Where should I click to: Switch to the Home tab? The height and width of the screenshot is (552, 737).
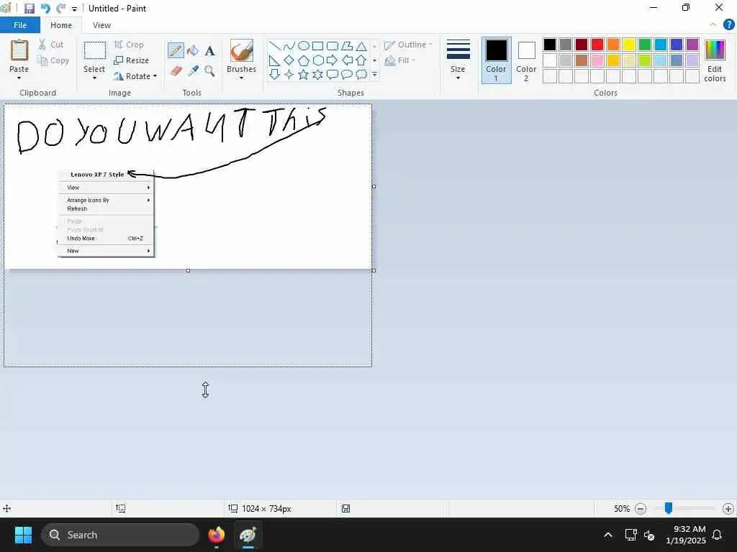point(61,25)
